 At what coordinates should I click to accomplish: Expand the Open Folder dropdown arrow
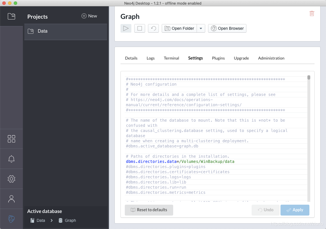201,28
